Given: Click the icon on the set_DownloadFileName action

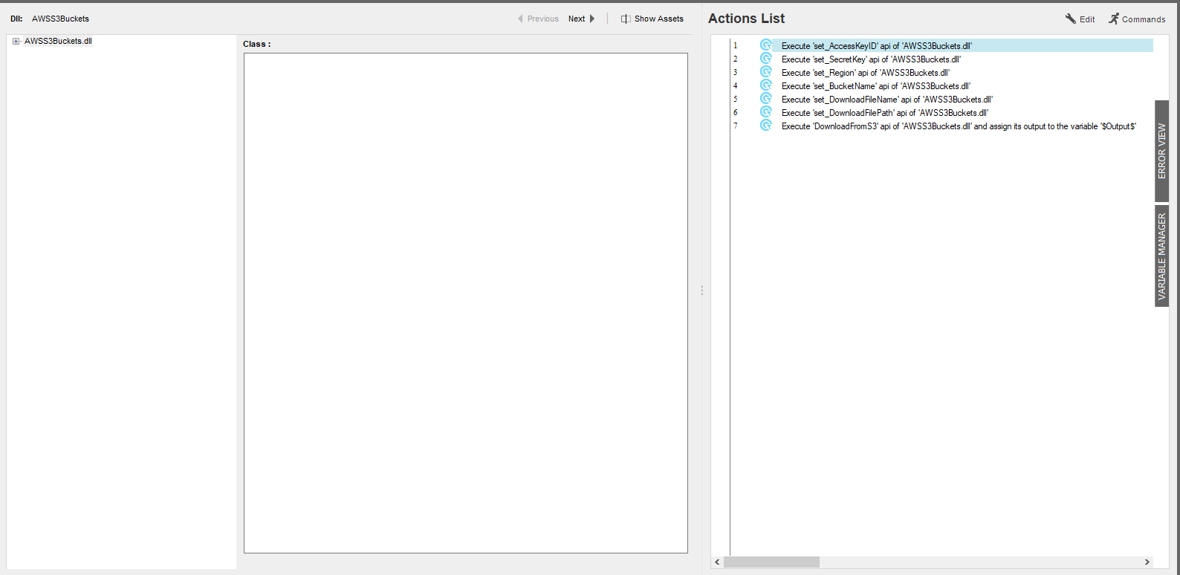Looking at the screenshot, I should pyautogui.click(x=766, y=99).
